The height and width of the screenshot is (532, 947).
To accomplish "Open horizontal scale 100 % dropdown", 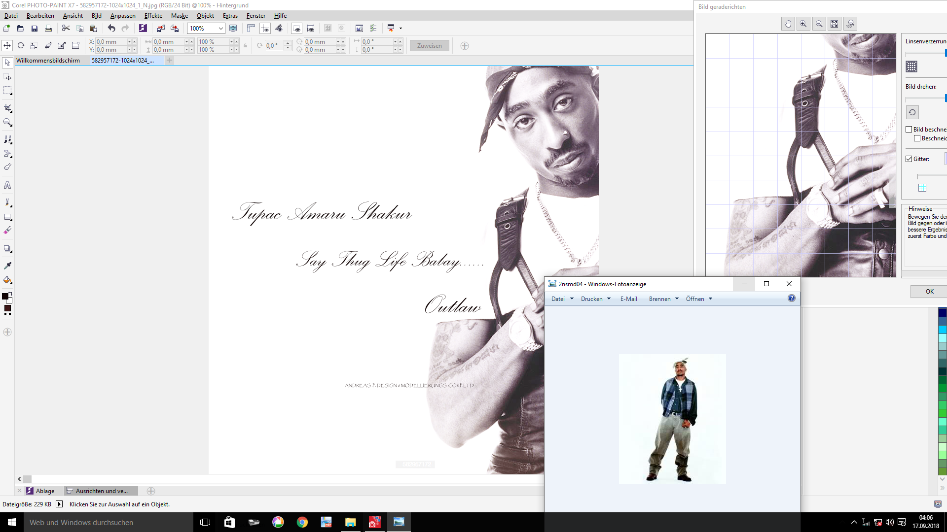I will 231,42.
